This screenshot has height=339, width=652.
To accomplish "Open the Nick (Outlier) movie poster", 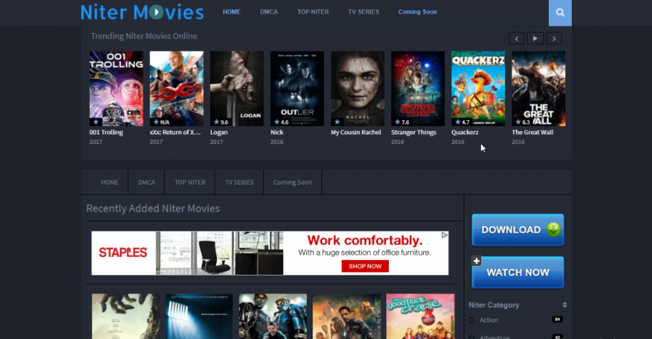I will click(x=297, y=88).
